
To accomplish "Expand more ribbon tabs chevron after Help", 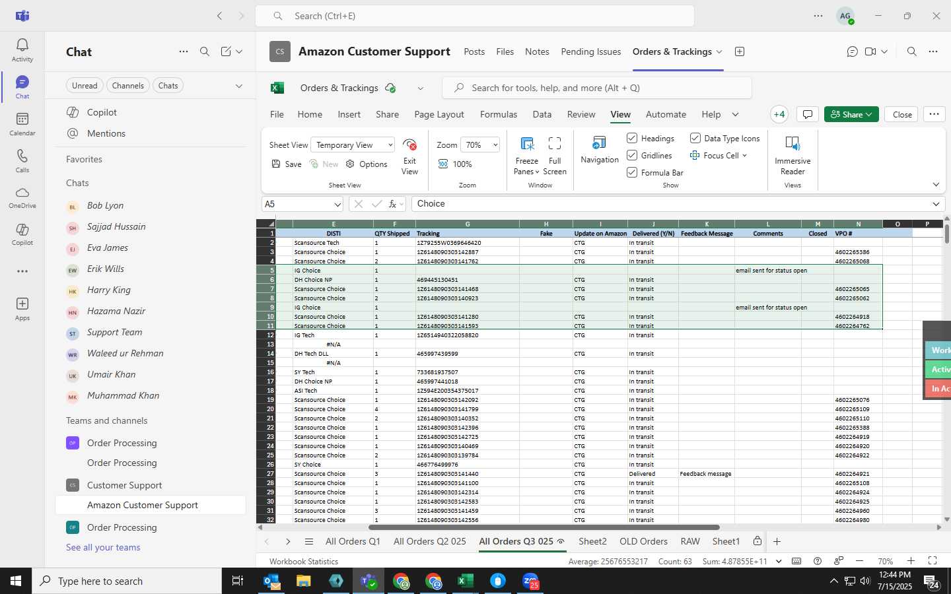I will pyautogui.click(x=735, y=114).
